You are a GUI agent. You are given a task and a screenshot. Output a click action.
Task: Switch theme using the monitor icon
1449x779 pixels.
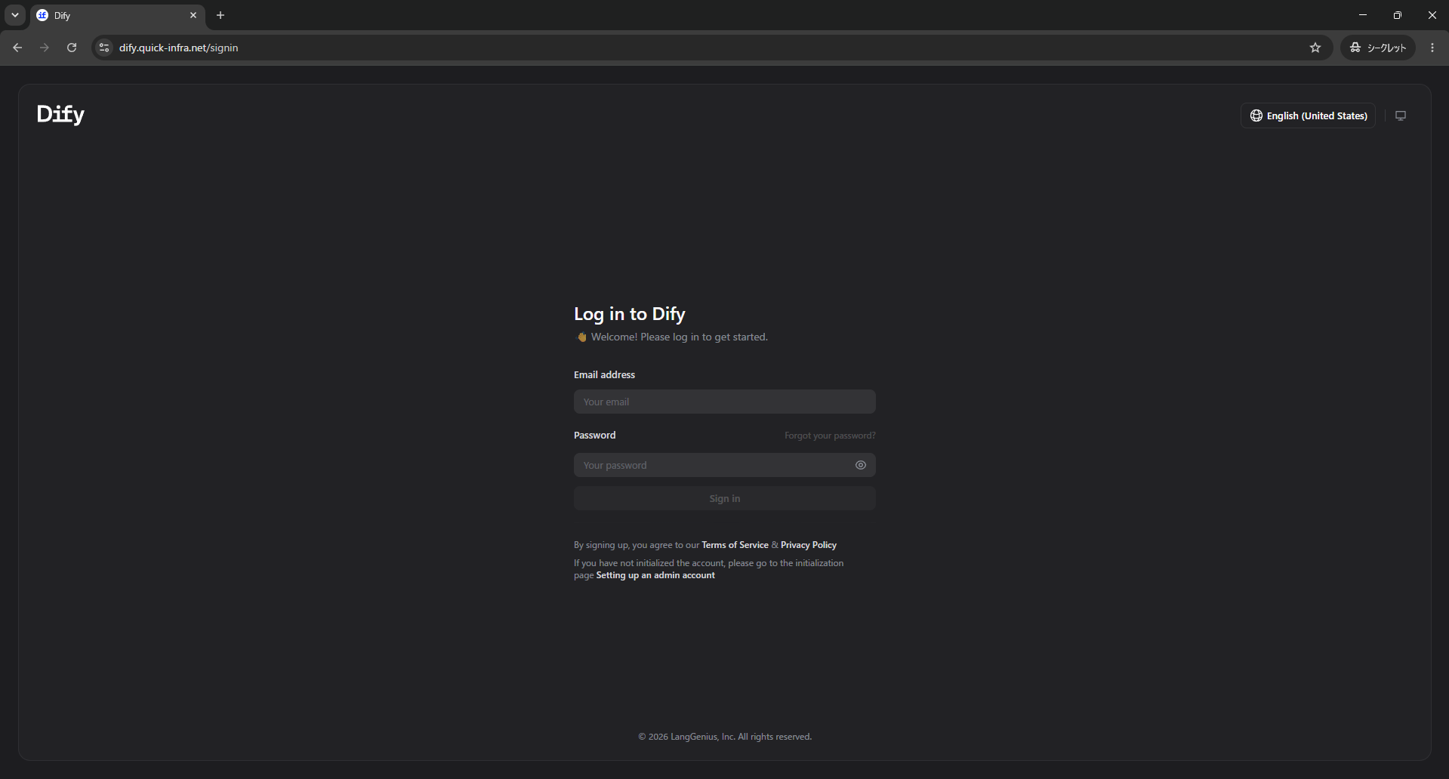pos(1401,115)
